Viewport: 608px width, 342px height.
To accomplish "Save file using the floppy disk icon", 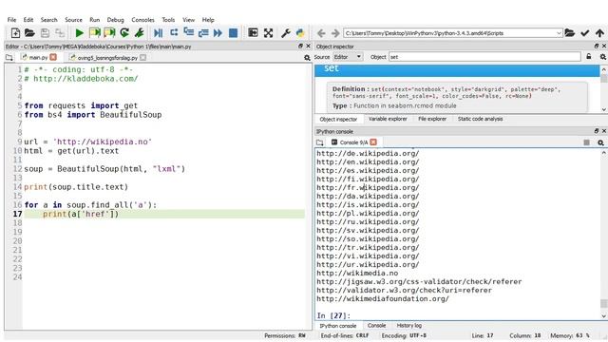I will click(45, 33).
